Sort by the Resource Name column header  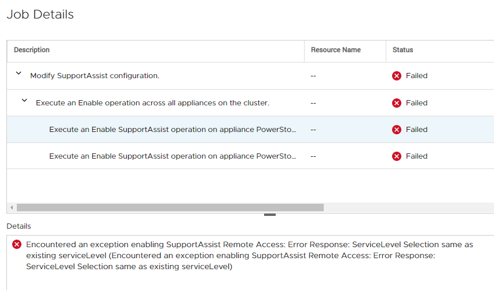336,50
